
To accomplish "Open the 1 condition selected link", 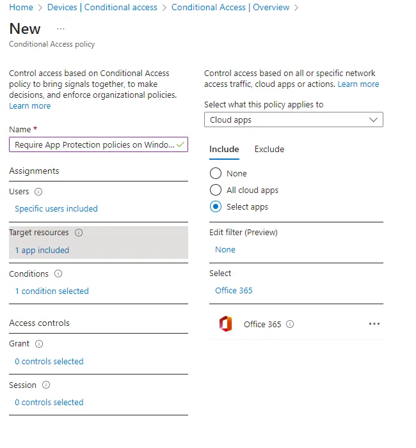I will pyautogui.click(x=52, y=291).
